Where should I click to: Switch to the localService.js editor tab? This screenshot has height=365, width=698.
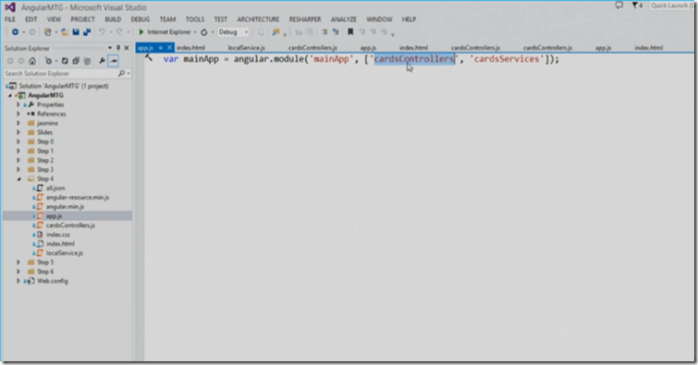click(x=247, y=48)
